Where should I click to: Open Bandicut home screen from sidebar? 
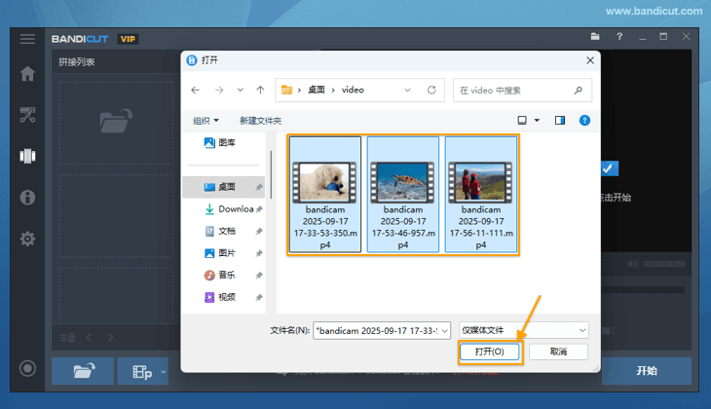coord(27,74)
